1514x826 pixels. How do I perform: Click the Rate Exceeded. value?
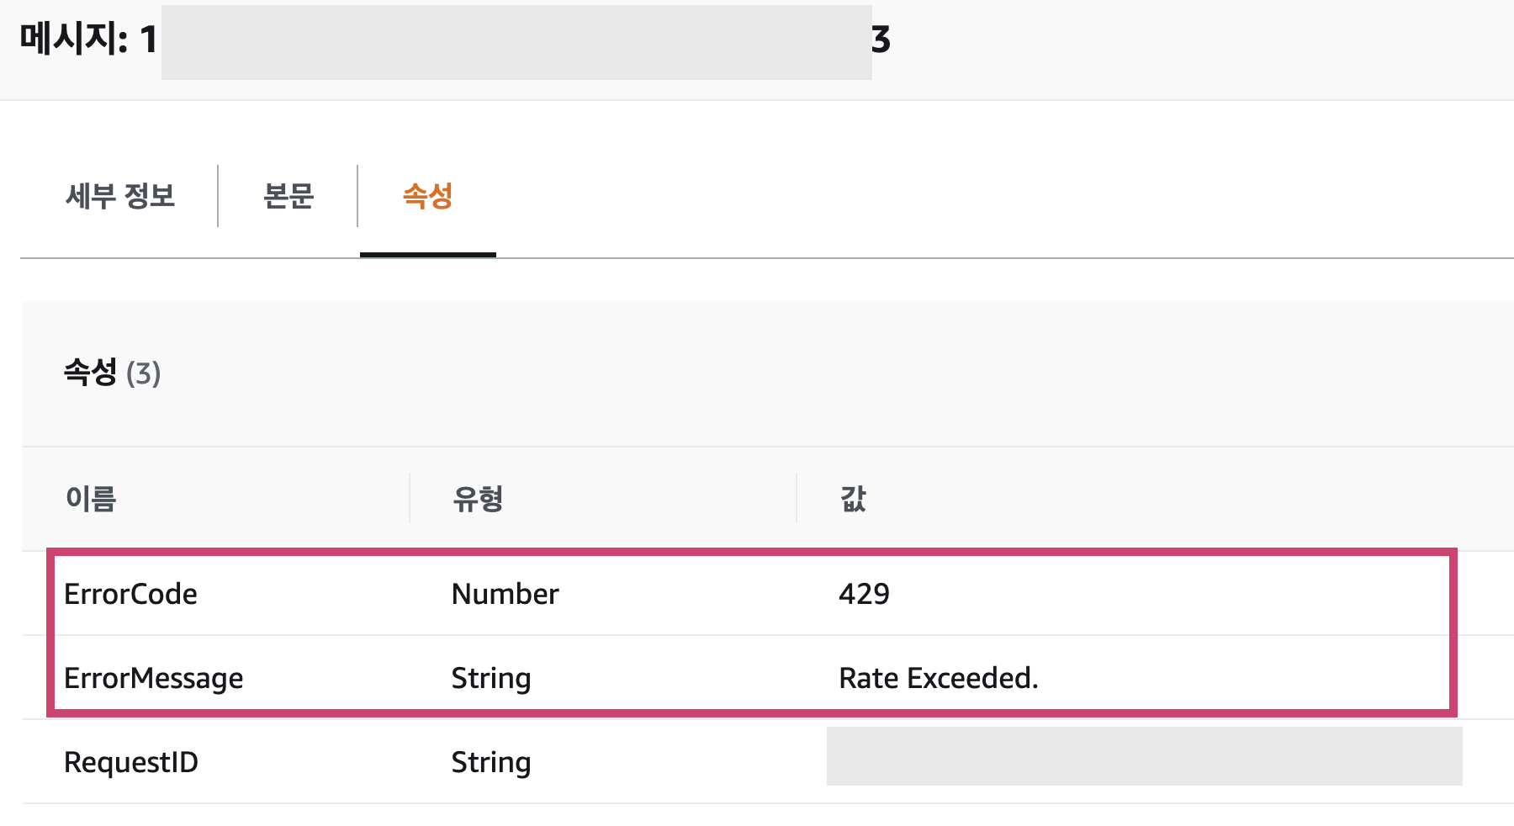tap(938, 678)
